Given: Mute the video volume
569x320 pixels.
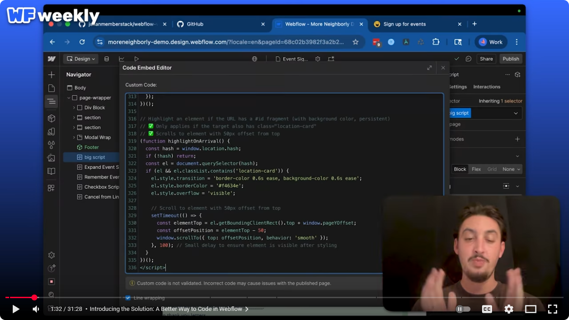Looking at the screenshot, I should [36, 309].
